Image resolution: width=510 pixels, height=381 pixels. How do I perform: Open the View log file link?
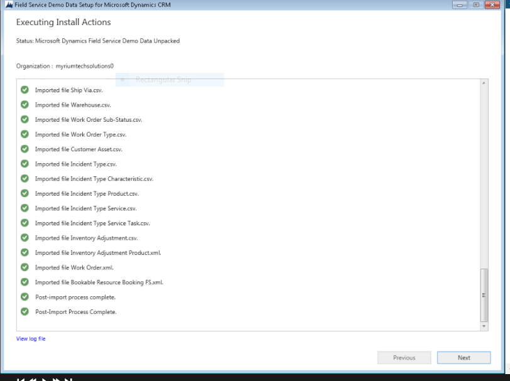pyautogui.click(x=31, y=339)
